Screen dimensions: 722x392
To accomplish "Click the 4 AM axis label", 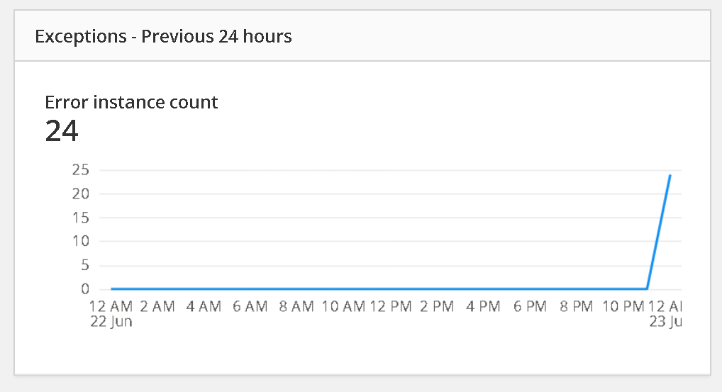I will click(x=204, y=306).
